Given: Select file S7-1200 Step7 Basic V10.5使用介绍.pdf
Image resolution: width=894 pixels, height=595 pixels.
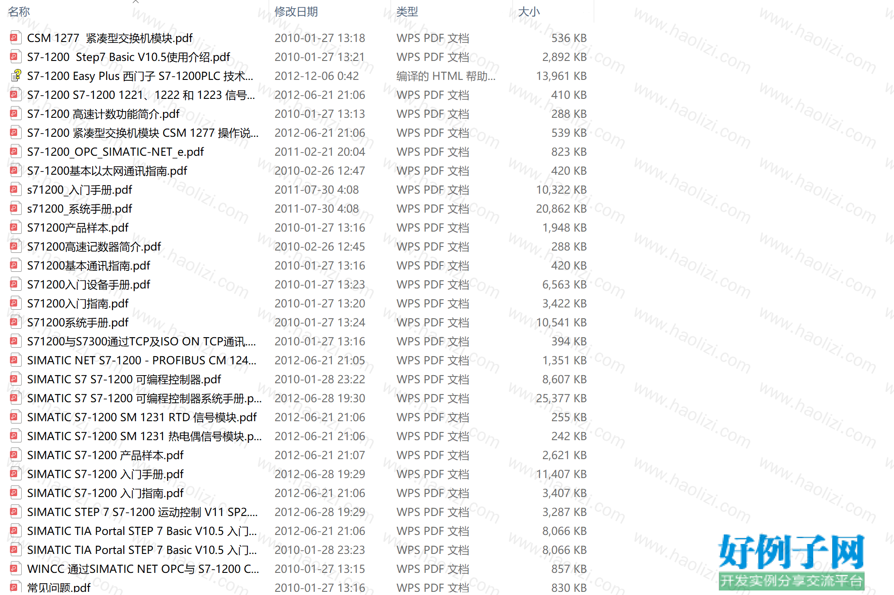Looking at the screenshot, I should pyautogui.click(x=129, y=57).
